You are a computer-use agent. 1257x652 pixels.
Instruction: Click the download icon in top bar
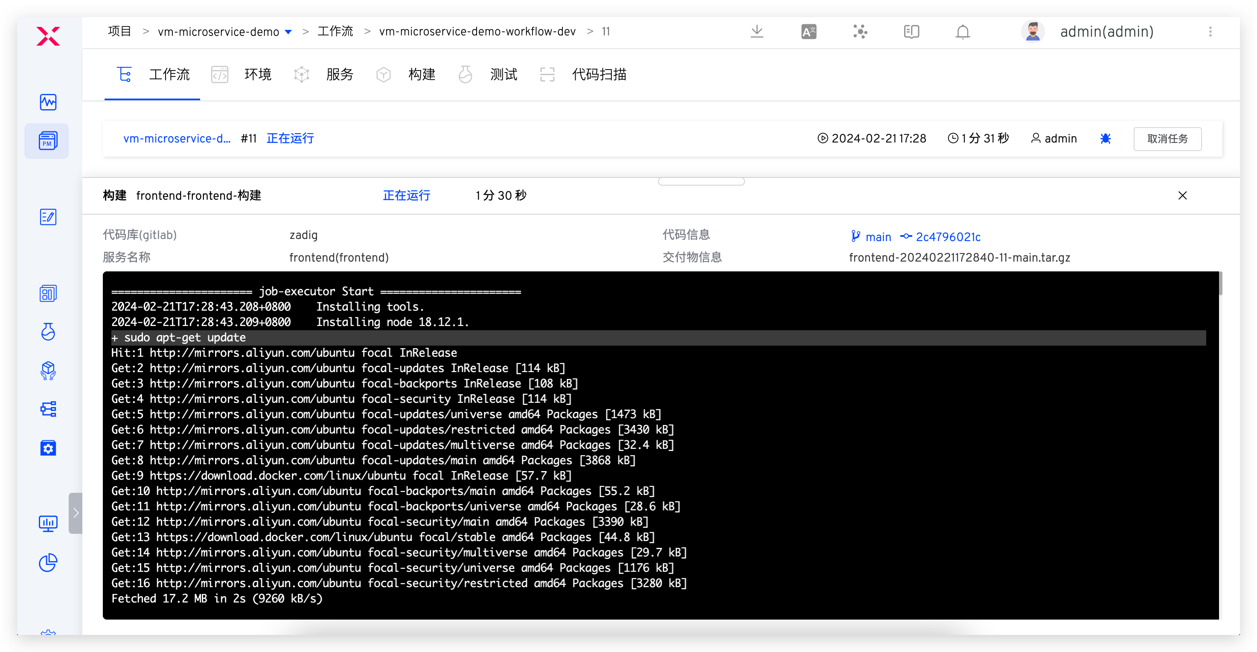coord(757,32)
